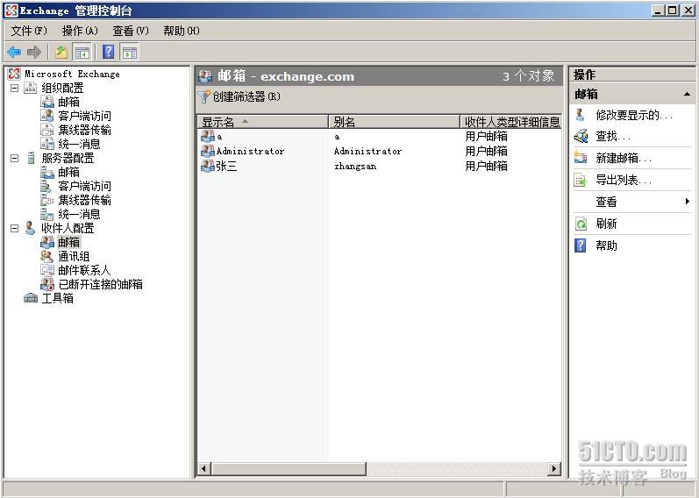Screen dimensions: 699x498
Task: Click 创建筛选器(R) link
Action: point(246,96)
